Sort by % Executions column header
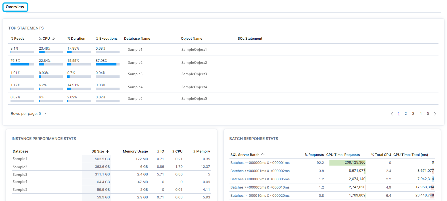 107,39
